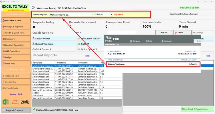Screen dimensions: 215x114
Task: Click the Version : 2.6.0 label
Action: (16, 94)
